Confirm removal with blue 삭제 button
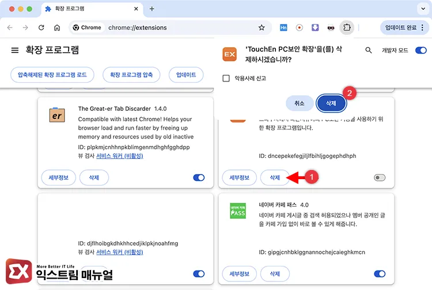432x290 pixels. (331, 103)
